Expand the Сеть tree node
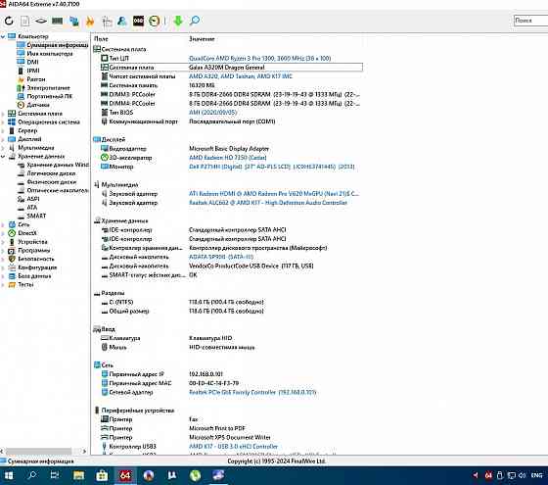This screenshot has width=548, height=485. 3,224
